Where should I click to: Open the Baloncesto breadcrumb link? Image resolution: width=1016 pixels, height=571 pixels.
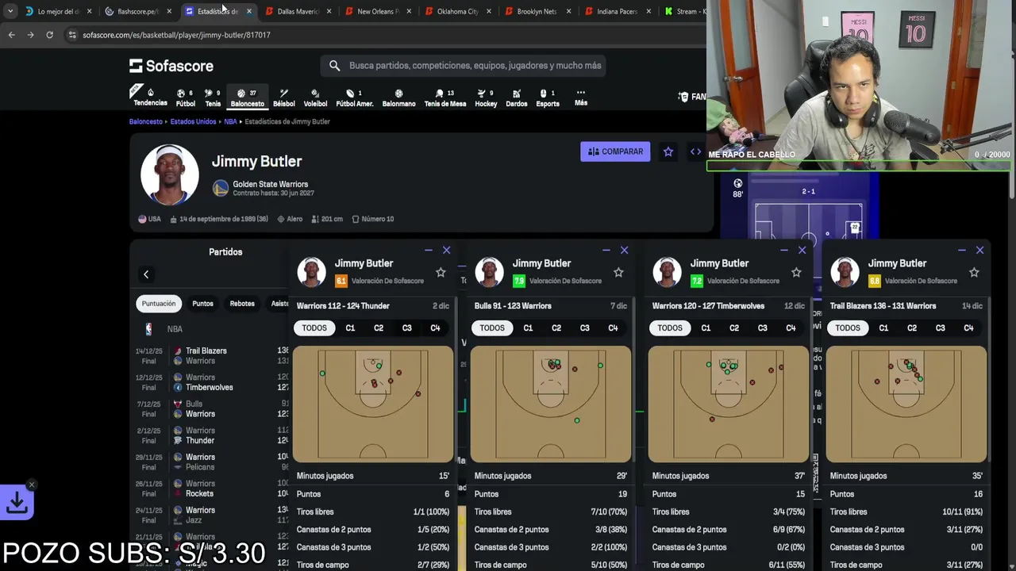pyautogui.click(x=146, y=121)
